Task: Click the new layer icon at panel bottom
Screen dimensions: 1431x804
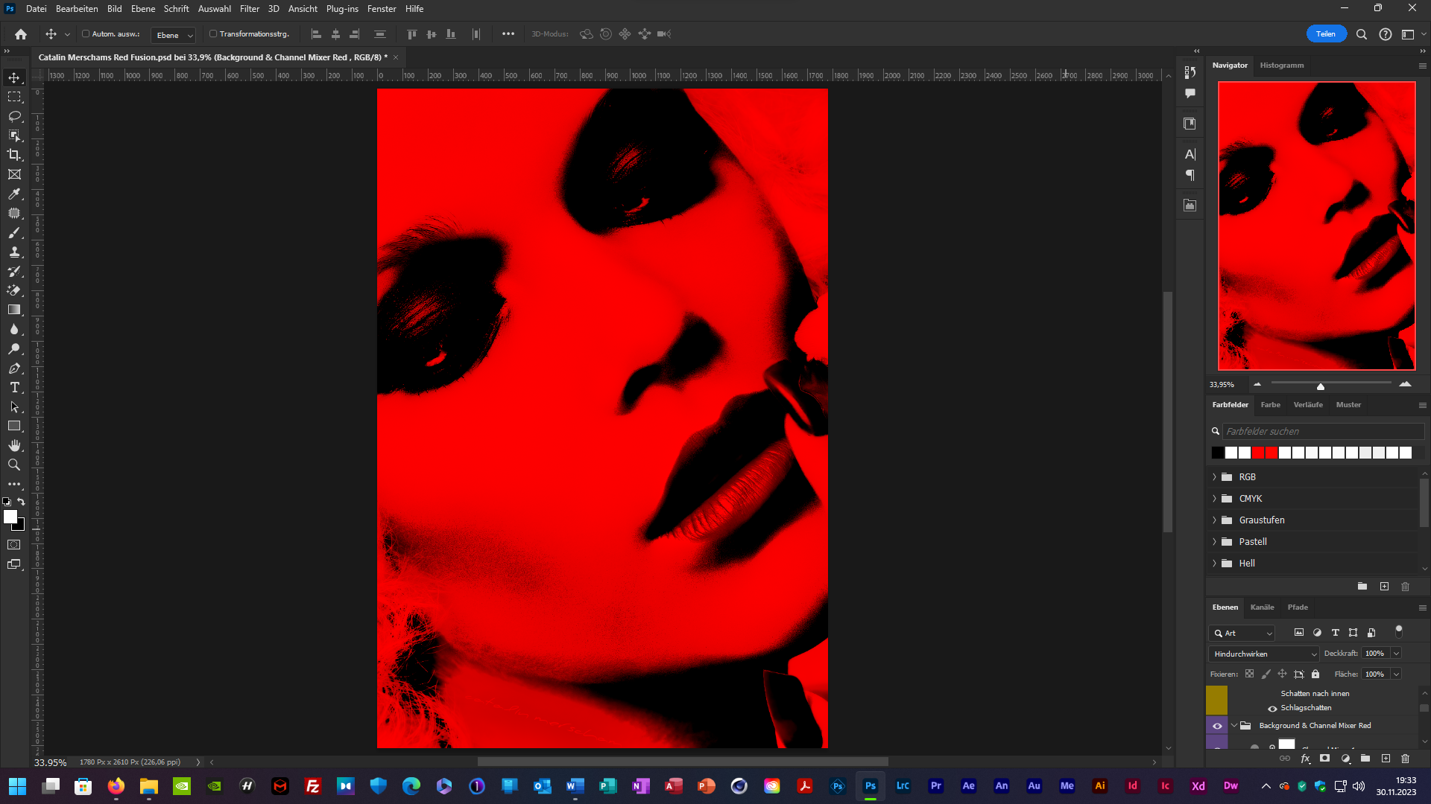Action: pyautogui.click(x=1386, y=759)
